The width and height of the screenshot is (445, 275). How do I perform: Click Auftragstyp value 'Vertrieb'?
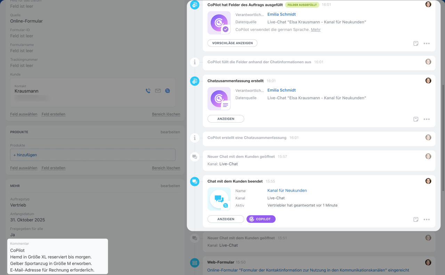click(x=18, y=205)
